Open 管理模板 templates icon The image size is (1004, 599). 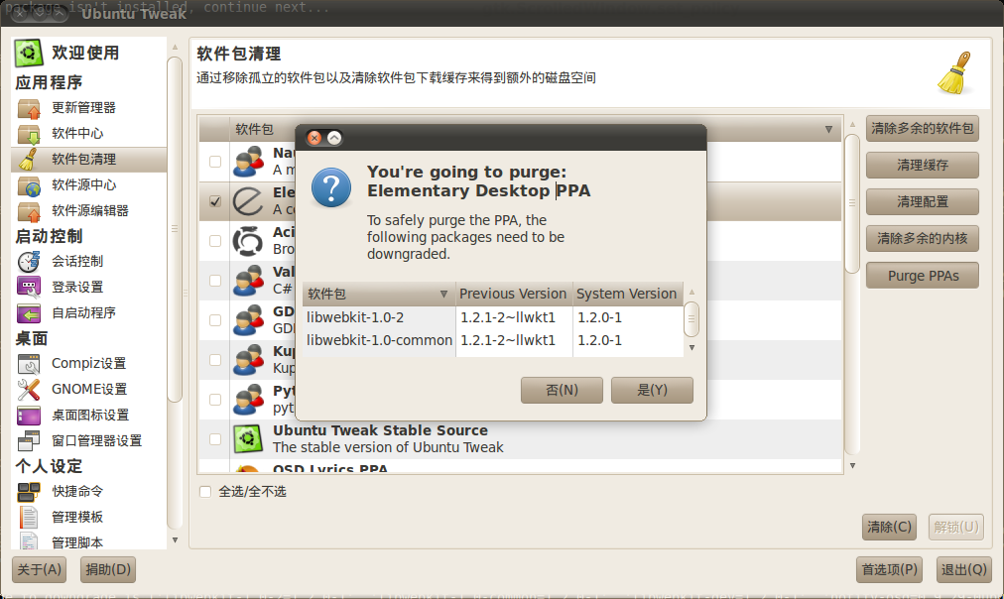coord(29,517)
